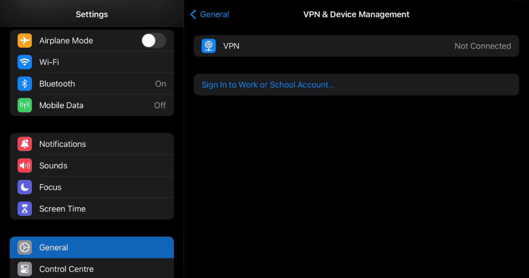Tap the Bluetooth icon
Image resolution: width=529 pixels, height=278 pixels.
point(25,83)
